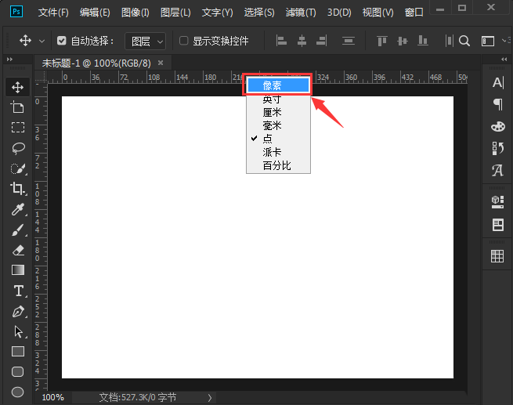This screenshot has width=513, height=405.
Task: Collapse the right panel double-arrow
Action: [x=504, y=60]
